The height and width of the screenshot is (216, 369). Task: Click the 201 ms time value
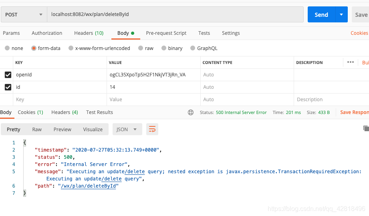click(x=293, y=112)
